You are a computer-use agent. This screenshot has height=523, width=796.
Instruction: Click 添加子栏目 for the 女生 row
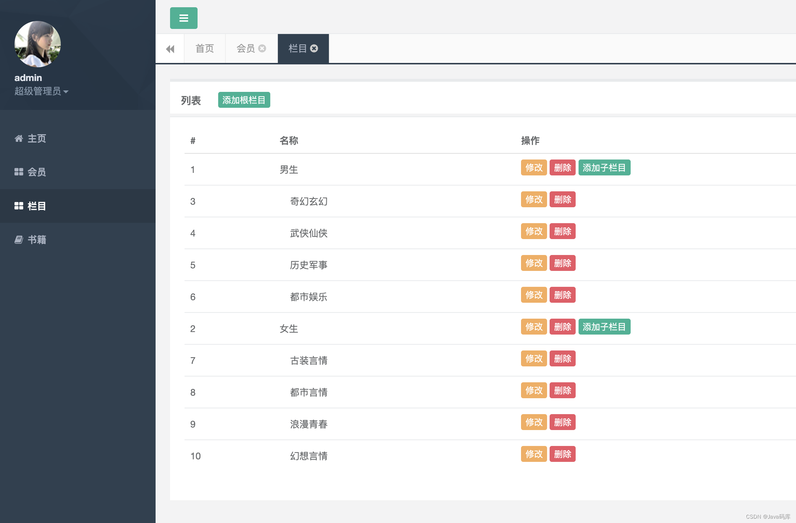[x=604, y=327]
